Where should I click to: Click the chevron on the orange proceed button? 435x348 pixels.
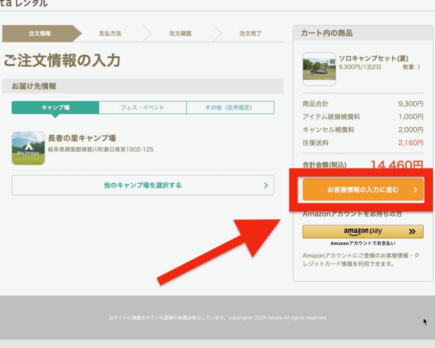pyautogui.click(x=415, y=190)
